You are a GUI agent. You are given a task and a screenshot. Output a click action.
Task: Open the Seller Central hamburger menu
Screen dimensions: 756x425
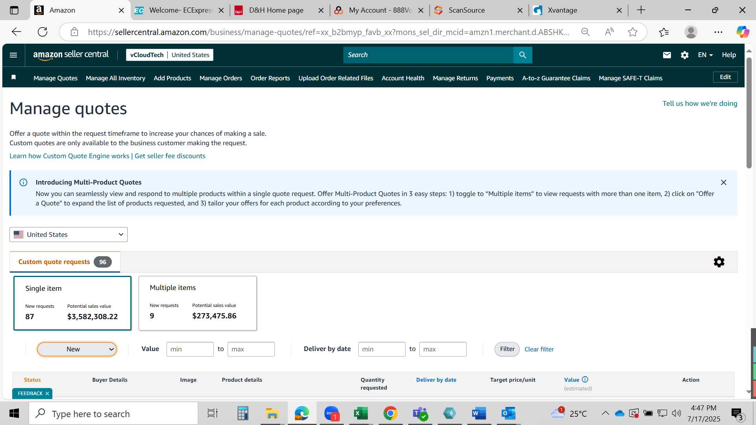13,55
